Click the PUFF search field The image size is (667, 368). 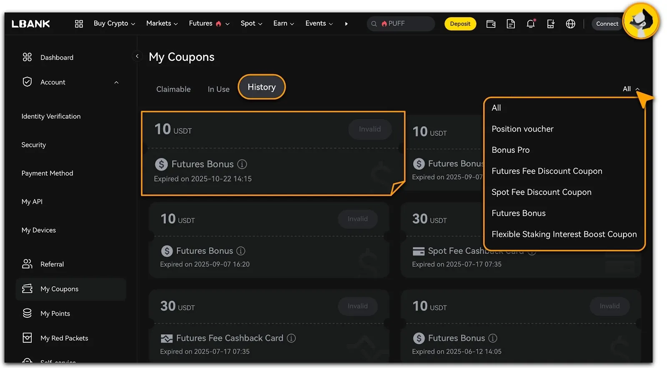401,24
